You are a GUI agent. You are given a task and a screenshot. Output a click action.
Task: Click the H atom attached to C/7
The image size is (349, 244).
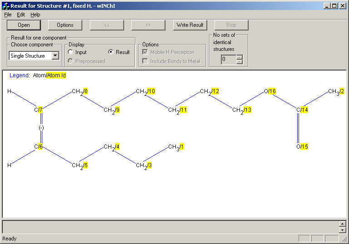coord(9,91)
